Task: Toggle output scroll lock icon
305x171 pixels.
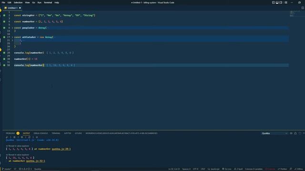Action: [x=295, y=133]
